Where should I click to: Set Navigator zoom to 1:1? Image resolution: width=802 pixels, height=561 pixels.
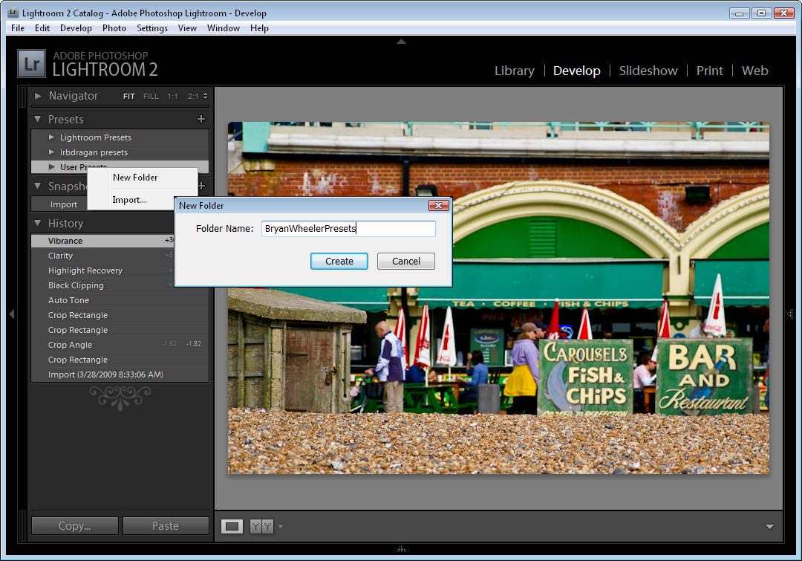pyautogui.click(x=172, y=97)
